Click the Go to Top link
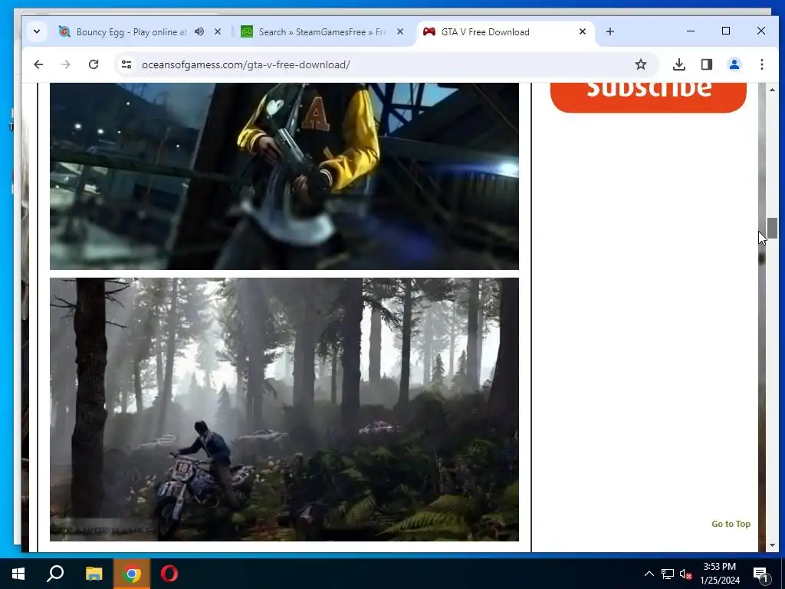 point(731,524)
